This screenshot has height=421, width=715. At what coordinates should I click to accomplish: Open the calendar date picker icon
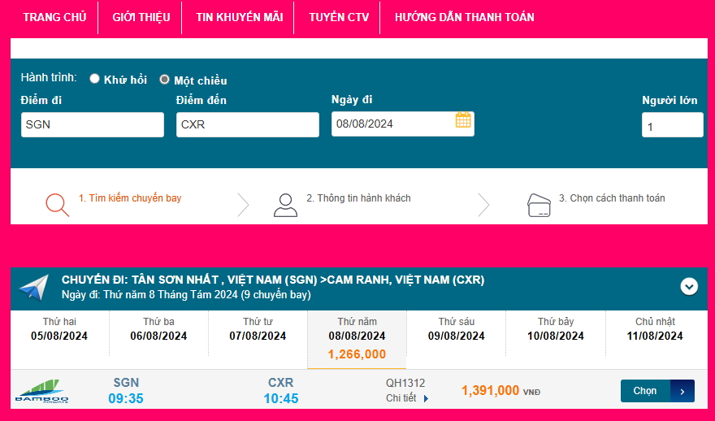463,120
